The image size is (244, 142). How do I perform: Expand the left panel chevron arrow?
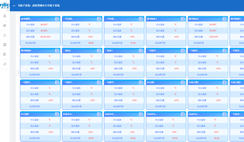18,73
